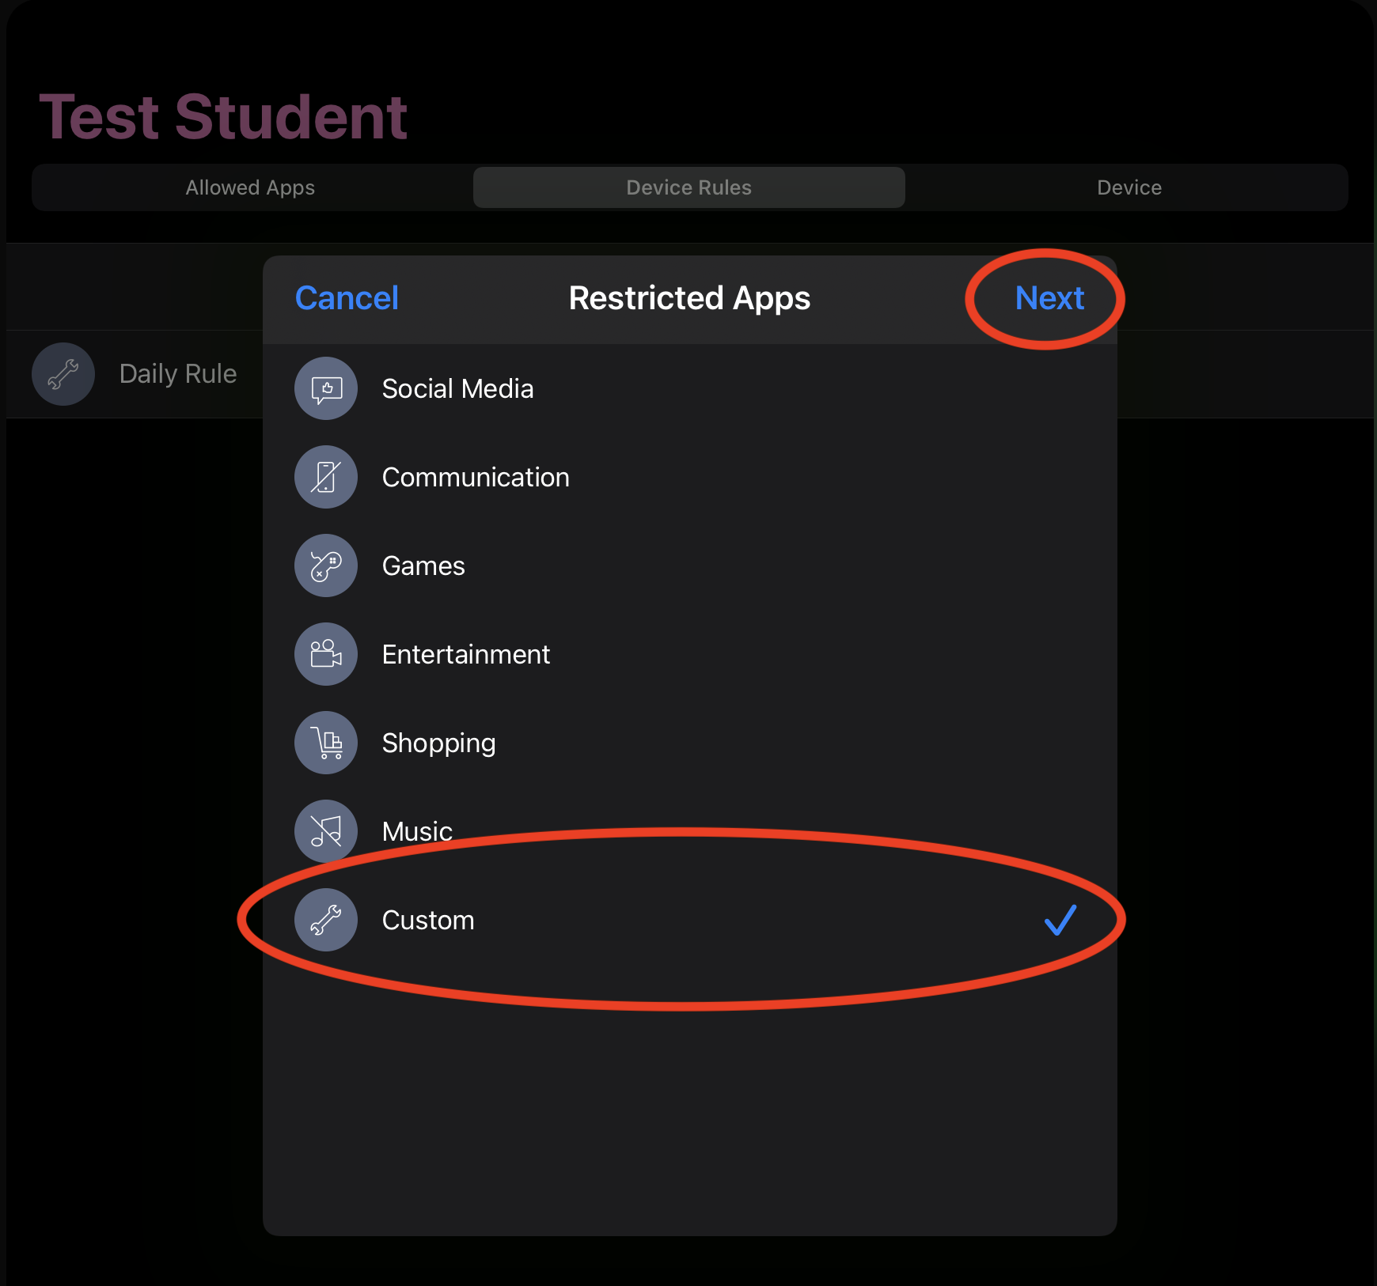Click the Custom wrench icon in list
The width and height of the screenshot is (1377, 1286).
coord(326,920)
